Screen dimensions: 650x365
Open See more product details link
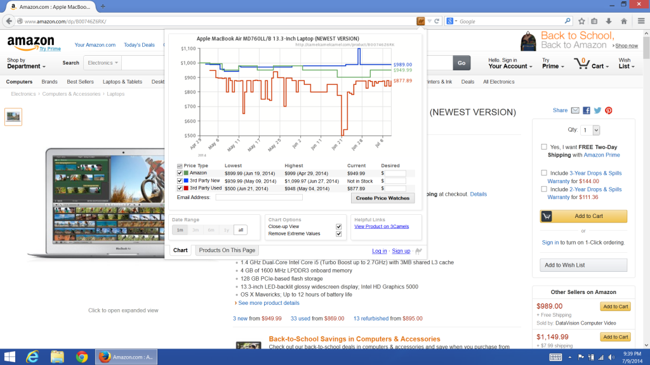coord(269,303)
